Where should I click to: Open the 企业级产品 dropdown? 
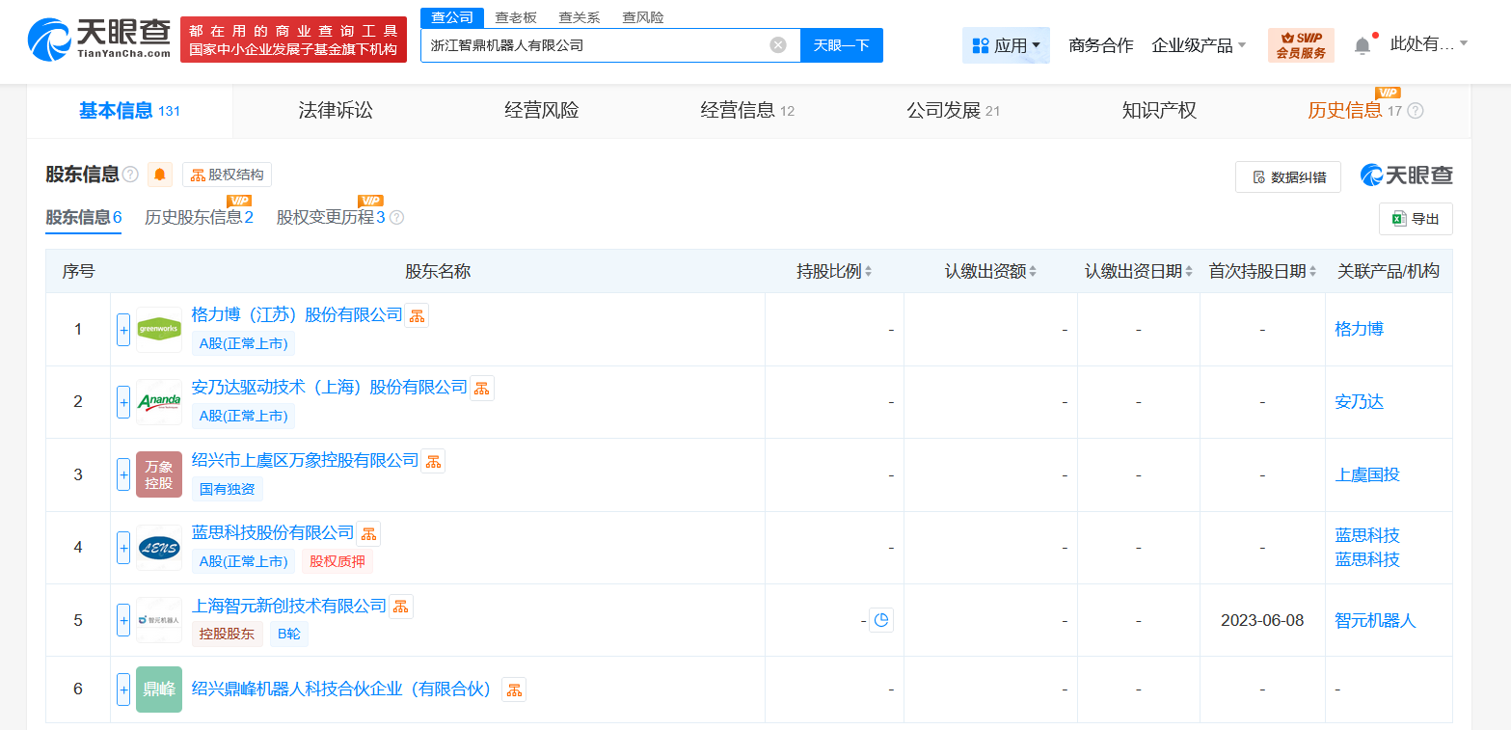tap(1200, 45)
